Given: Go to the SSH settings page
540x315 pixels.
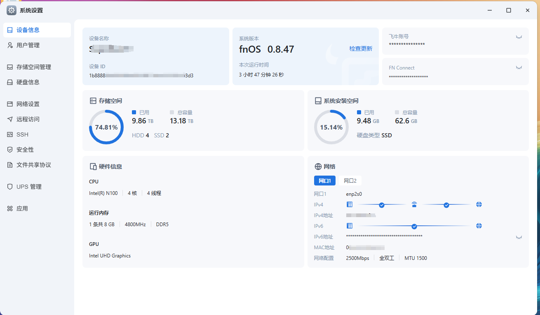Looking at the screenshot, I should pos(37,134).
